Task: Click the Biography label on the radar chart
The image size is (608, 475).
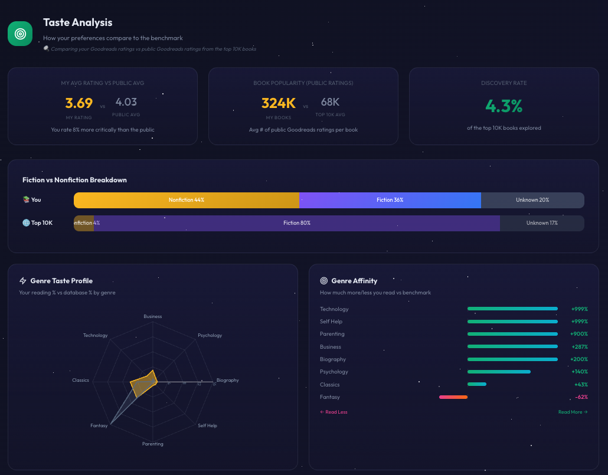Action: [x=227, y=380]
